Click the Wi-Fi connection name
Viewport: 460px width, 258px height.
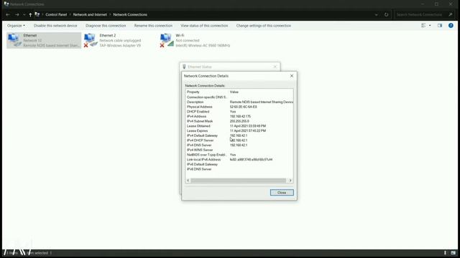(180, 35)
